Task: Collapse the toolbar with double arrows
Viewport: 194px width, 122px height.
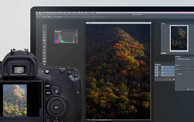Action: pyautogui.click(x=45, y=25)
